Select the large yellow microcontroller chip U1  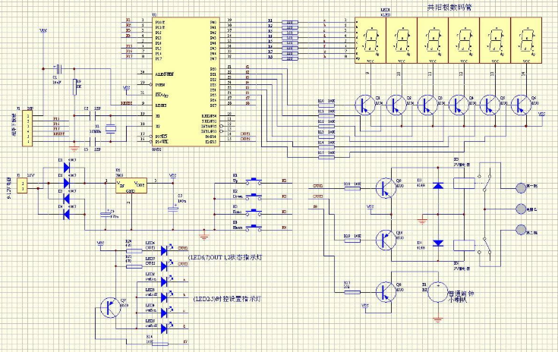[x=186, y=82]
